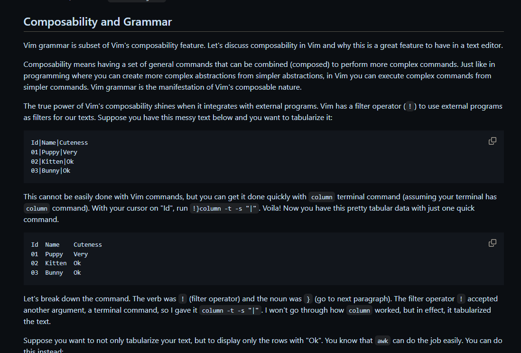The image size is (521, 353).
Task: Copy the tabularized output code block
Action: pyautogui.click(x=493, y=243)
